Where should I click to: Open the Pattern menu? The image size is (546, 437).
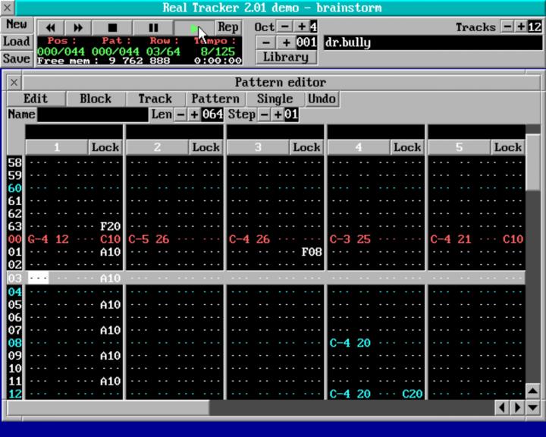click(x=215, y=99)
